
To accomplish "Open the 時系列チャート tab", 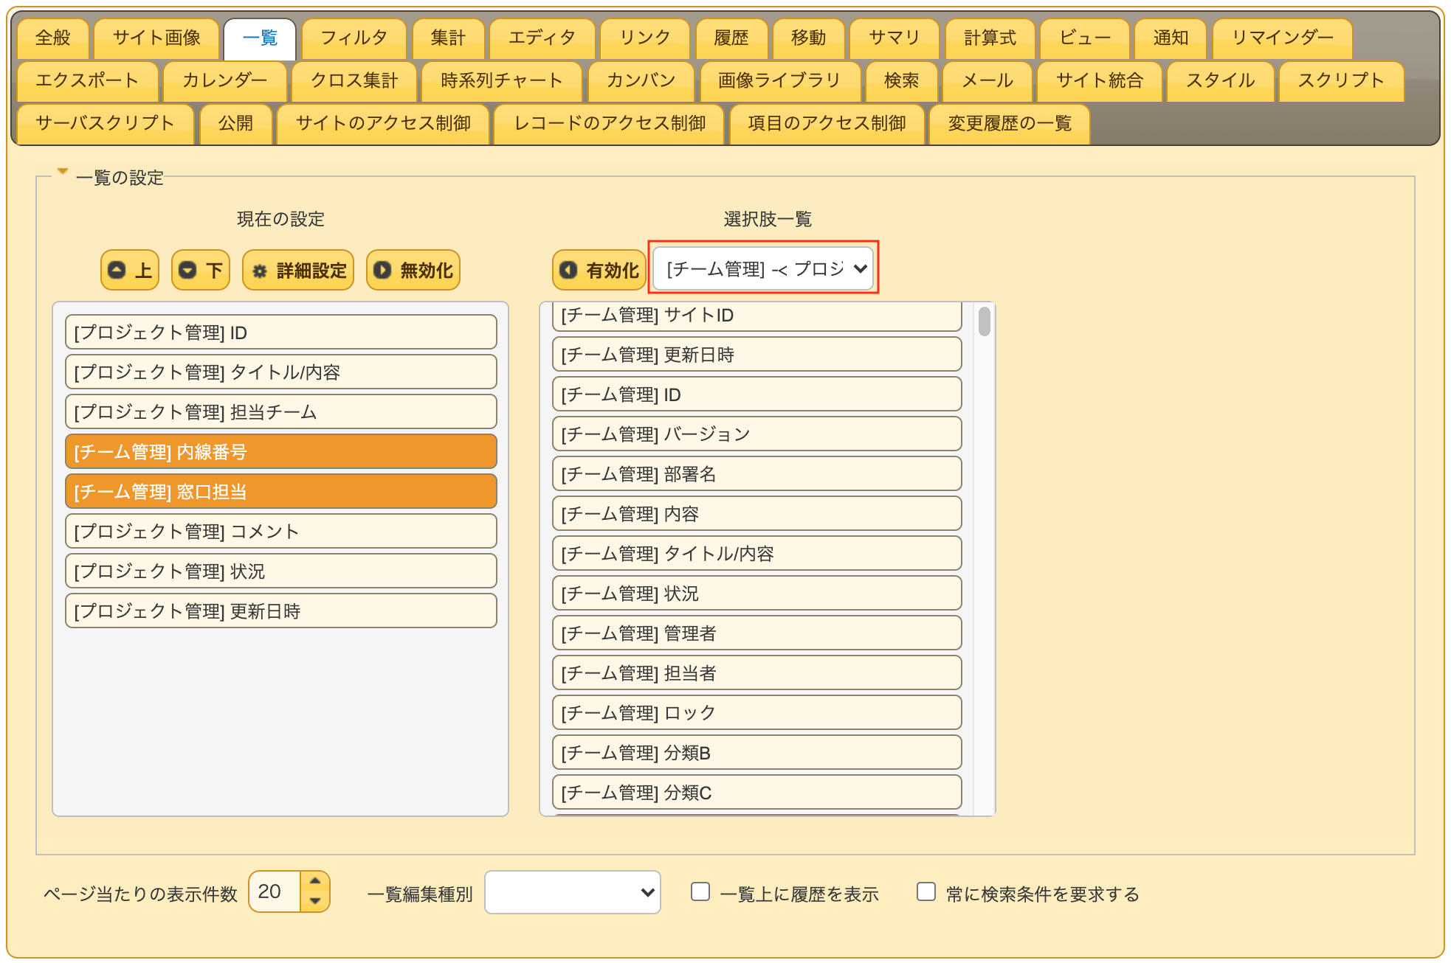I will pyautogui.click(x=502, y=80).
